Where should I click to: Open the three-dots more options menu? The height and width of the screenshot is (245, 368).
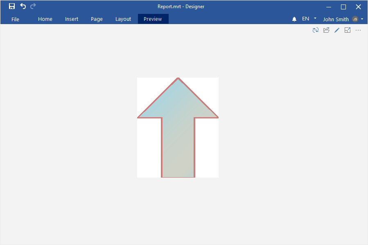(x=358, y=30)
